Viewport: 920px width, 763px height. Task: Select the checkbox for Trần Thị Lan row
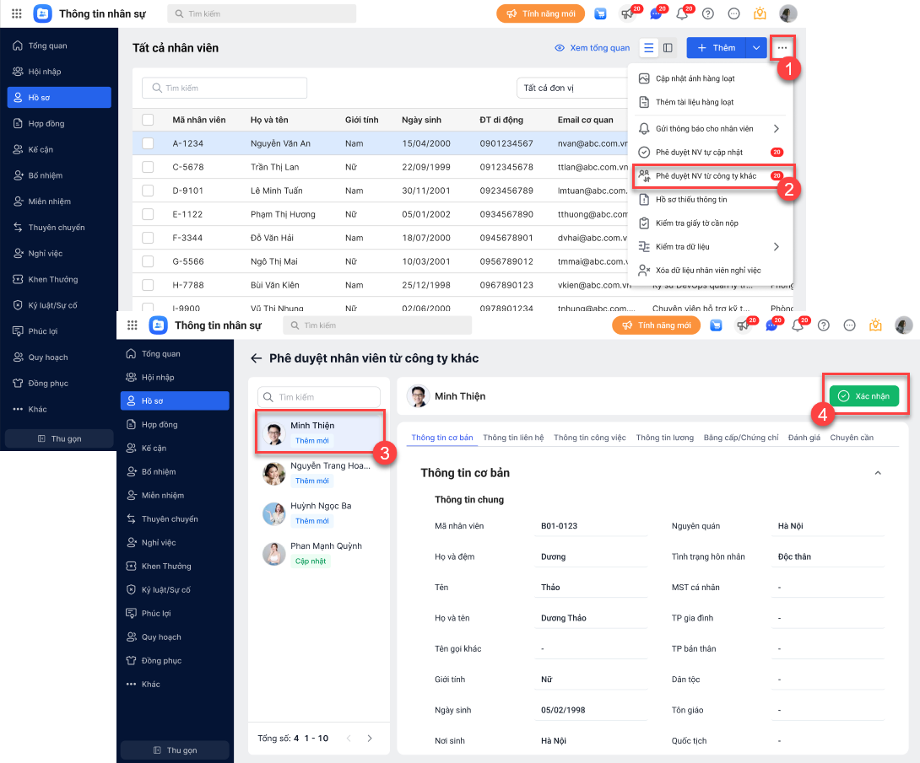(148, 167)
